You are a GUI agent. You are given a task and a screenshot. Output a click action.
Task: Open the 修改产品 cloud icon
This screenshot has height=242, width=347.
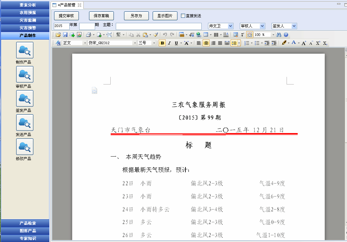tap(25, 147)
